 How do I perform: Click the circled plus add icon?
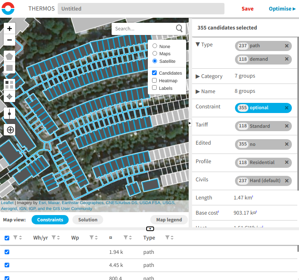(10, 130)
